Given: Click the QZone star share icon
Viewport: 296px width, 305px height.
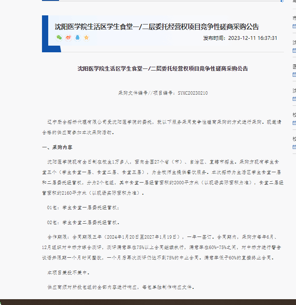Looking at the screenshot, I should click(86, 38).
